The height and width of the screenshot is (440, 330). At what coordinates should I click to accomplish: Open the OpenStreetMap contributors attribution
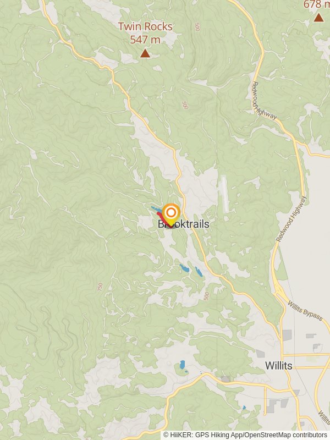pos(285,435)
